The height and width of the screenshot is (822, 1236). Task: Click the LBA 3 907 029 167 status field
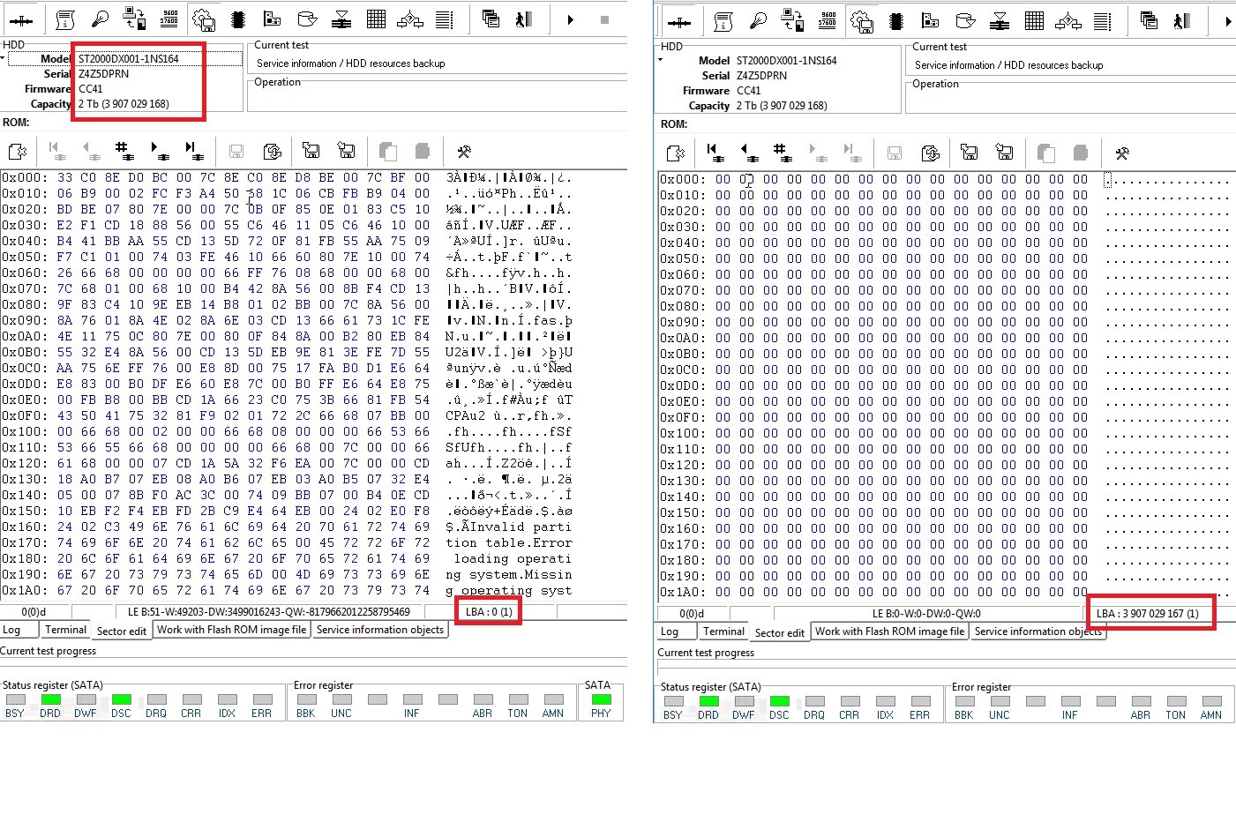(1147, 613)
